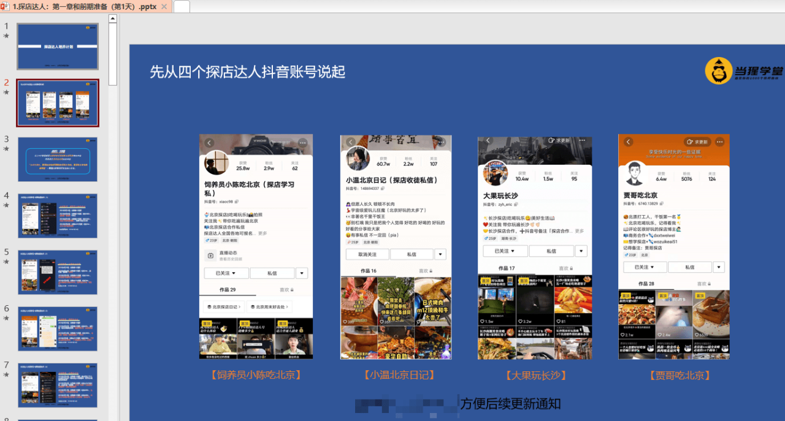This screenshot has width=785, height=421.
Task: Click the scroll-up arrow of slide panel
Action: (x=113, y=18)
